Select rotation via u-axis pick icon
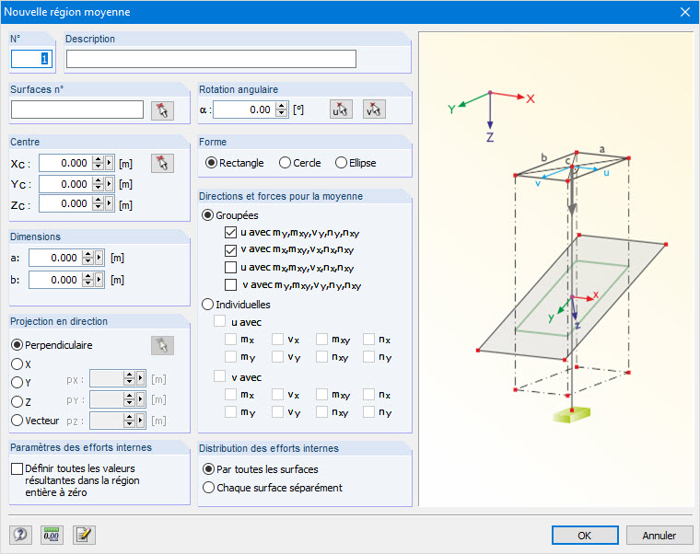Viewport: 700px width, 554px height. point(341,110)
